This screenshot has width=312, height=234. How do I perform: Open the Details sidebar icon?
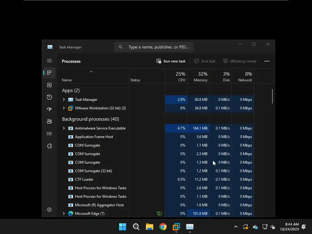click(x=49, y=134)
